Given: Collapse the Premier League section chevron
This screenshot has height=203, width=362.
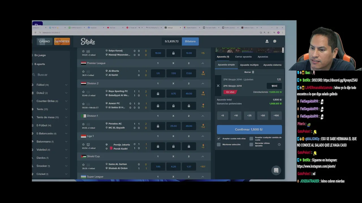Looking at the screenshot, I should pyautogui.click(x=203, y=63).
